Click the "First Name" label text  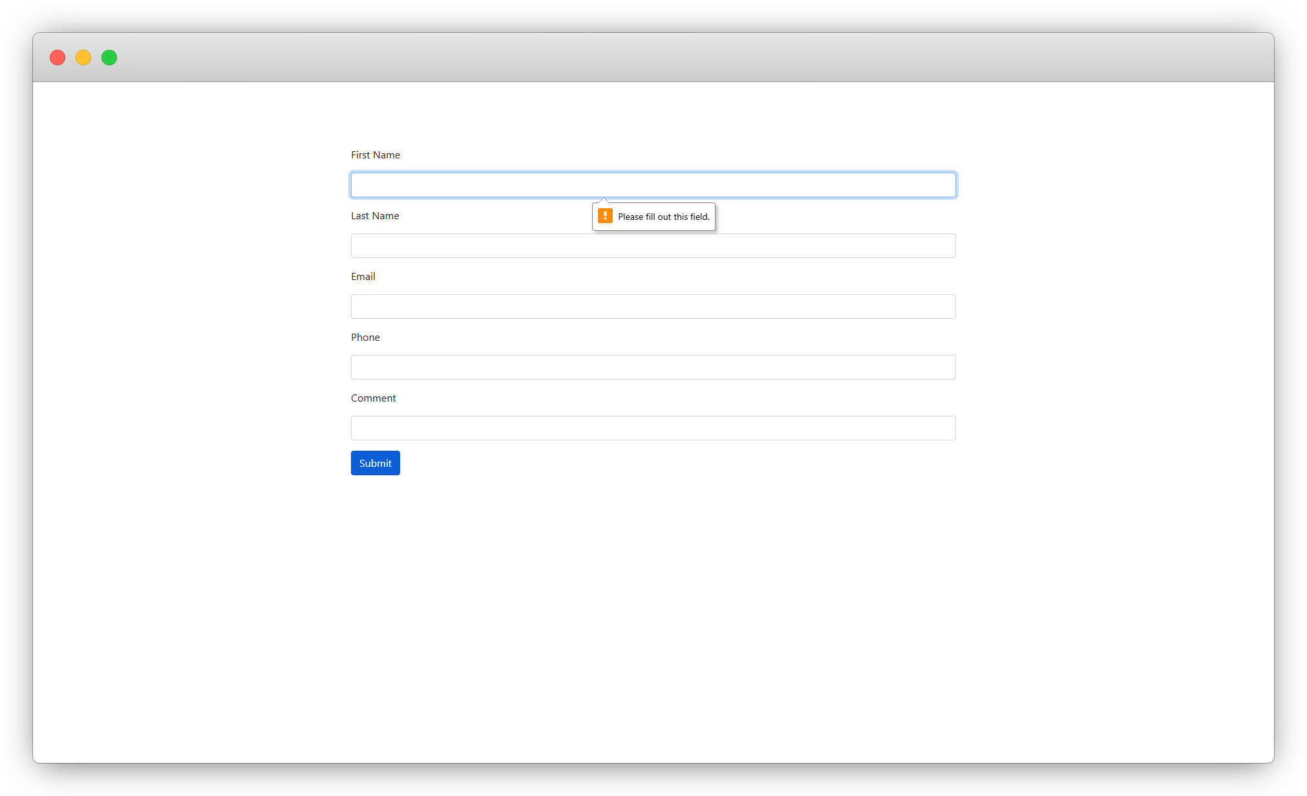click(375, 155)
